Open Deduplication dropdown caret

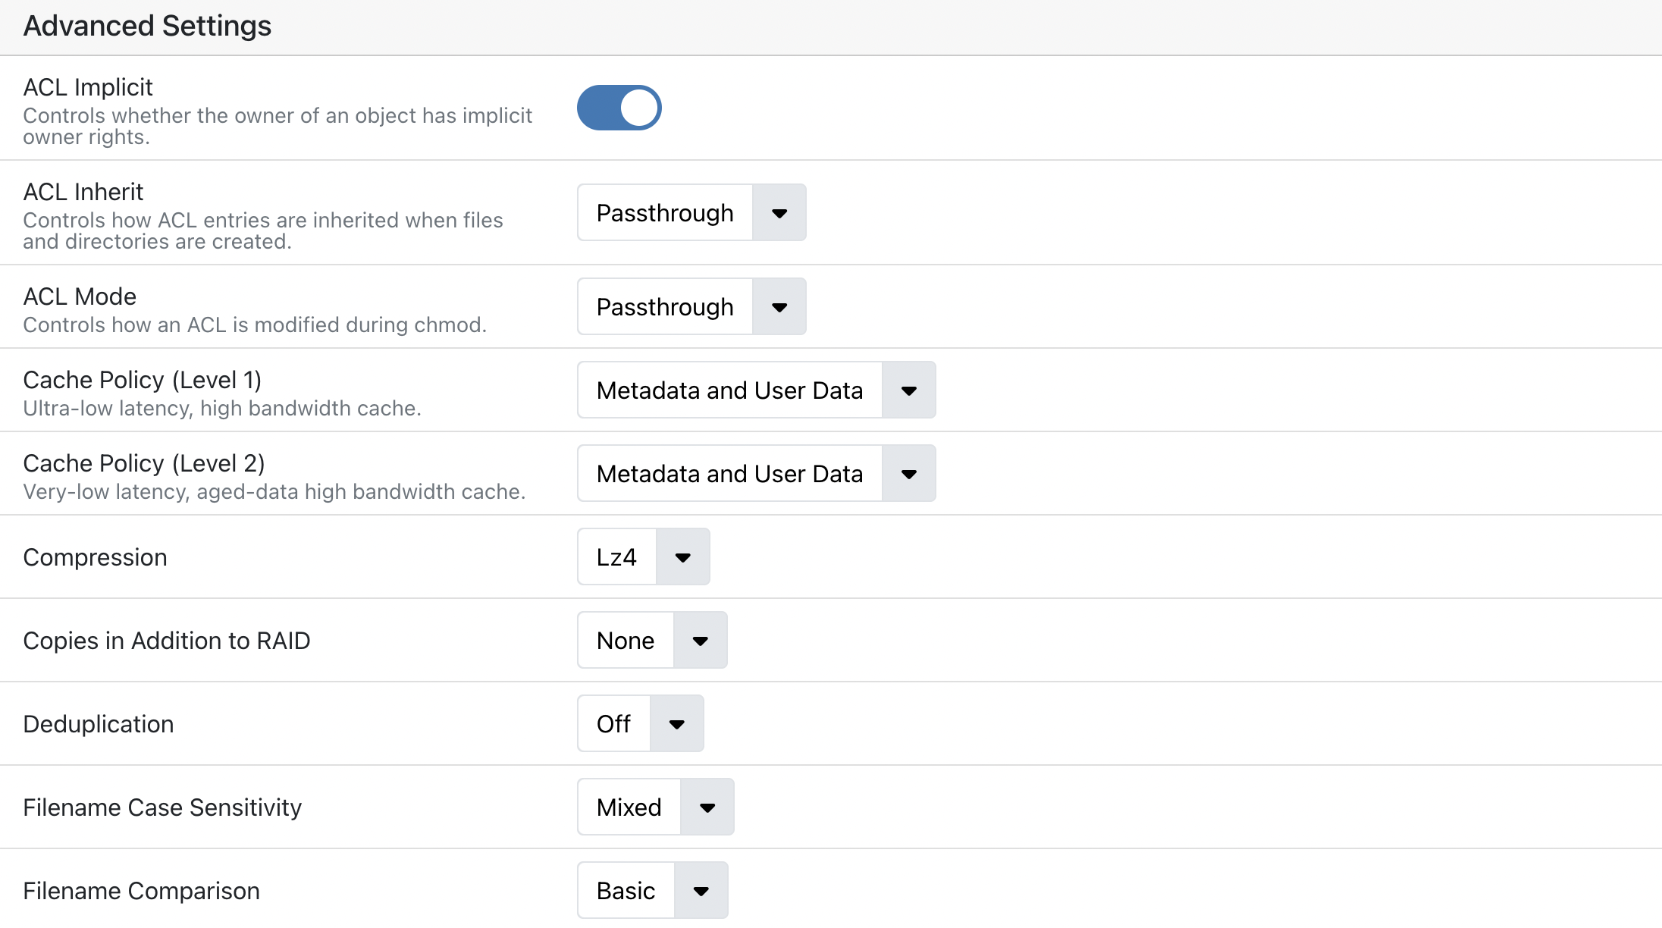coord(676,724)
